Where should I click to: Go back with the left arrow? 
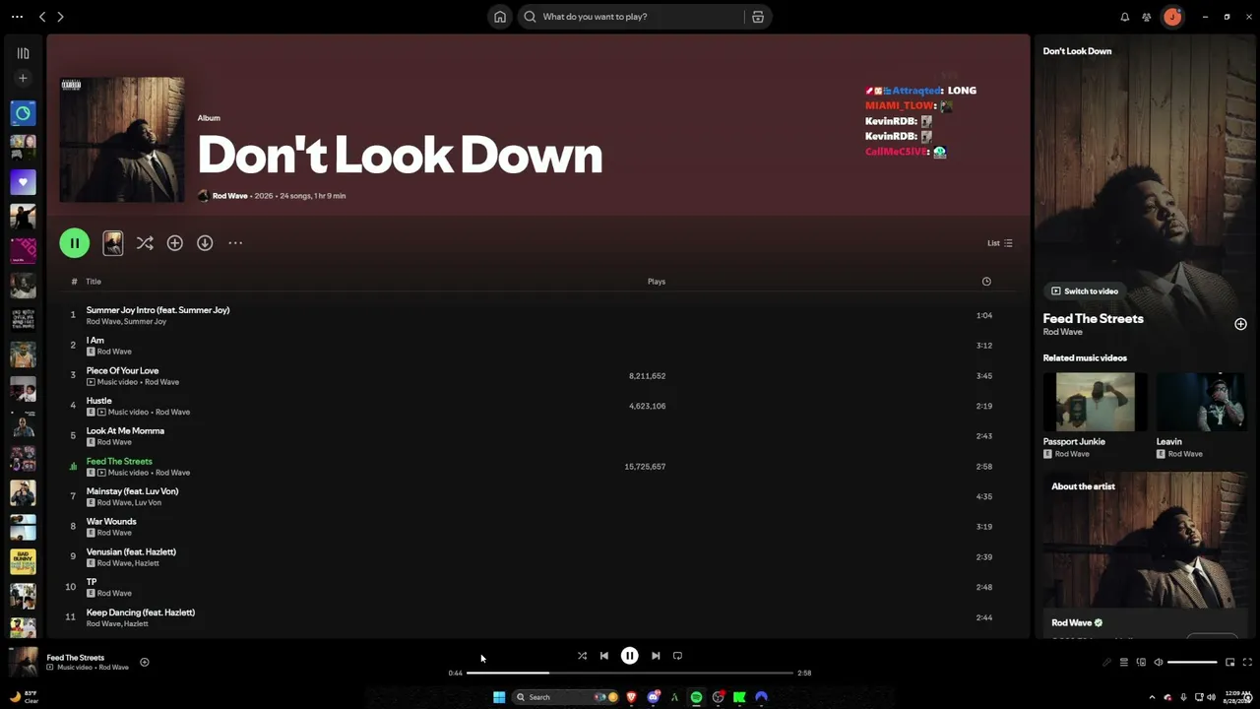[x=42, y=17]
